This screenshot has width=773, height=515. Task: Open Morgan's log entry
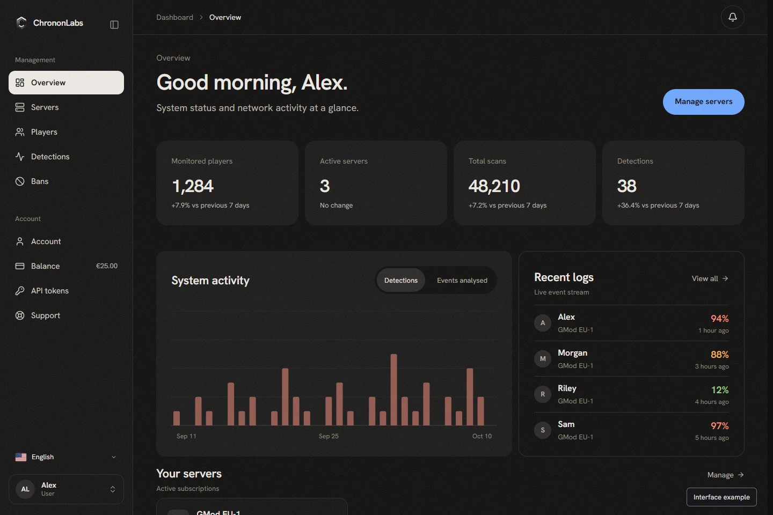click(631, 359)
